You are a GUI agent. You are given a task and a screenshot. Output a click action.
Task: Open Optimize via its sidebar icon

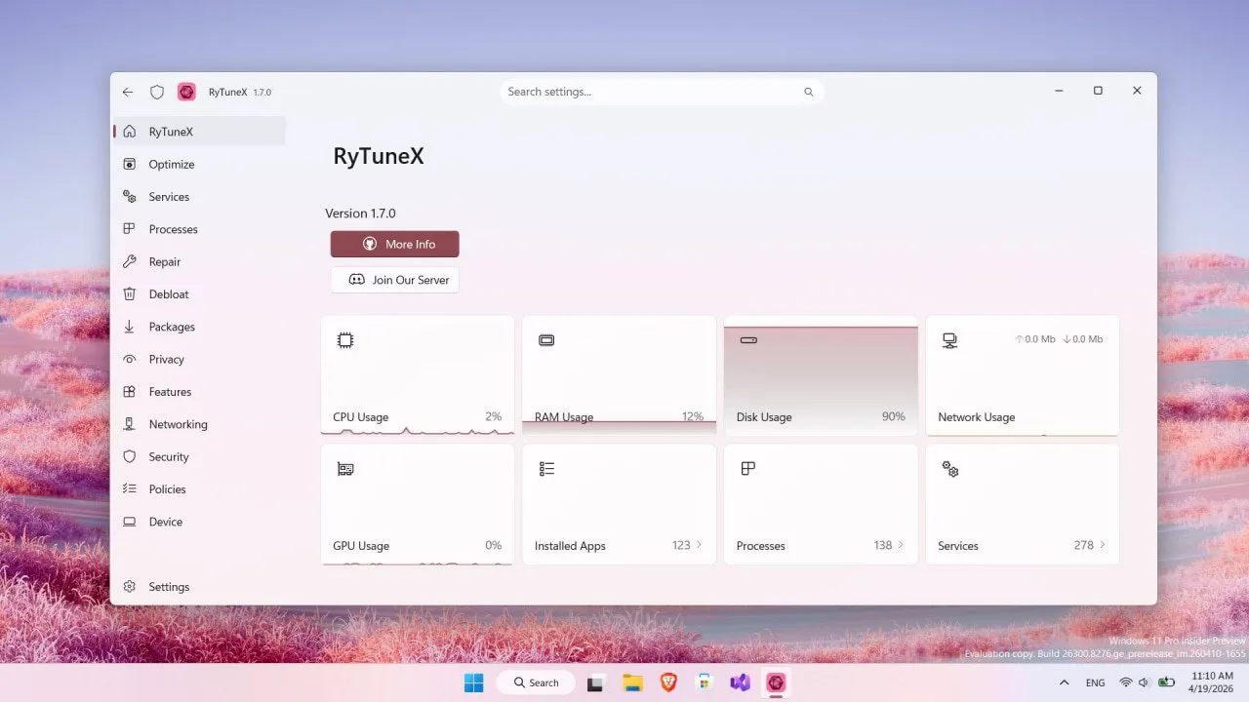(129, 165)
